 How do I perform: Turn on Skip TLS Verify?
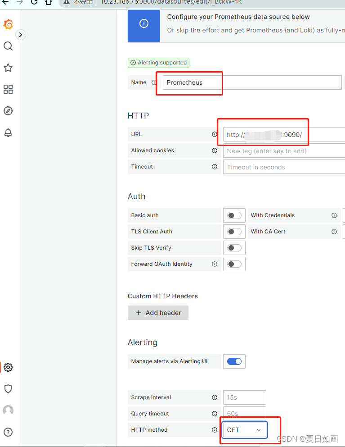pyautogui.click(x=234, y=248)
